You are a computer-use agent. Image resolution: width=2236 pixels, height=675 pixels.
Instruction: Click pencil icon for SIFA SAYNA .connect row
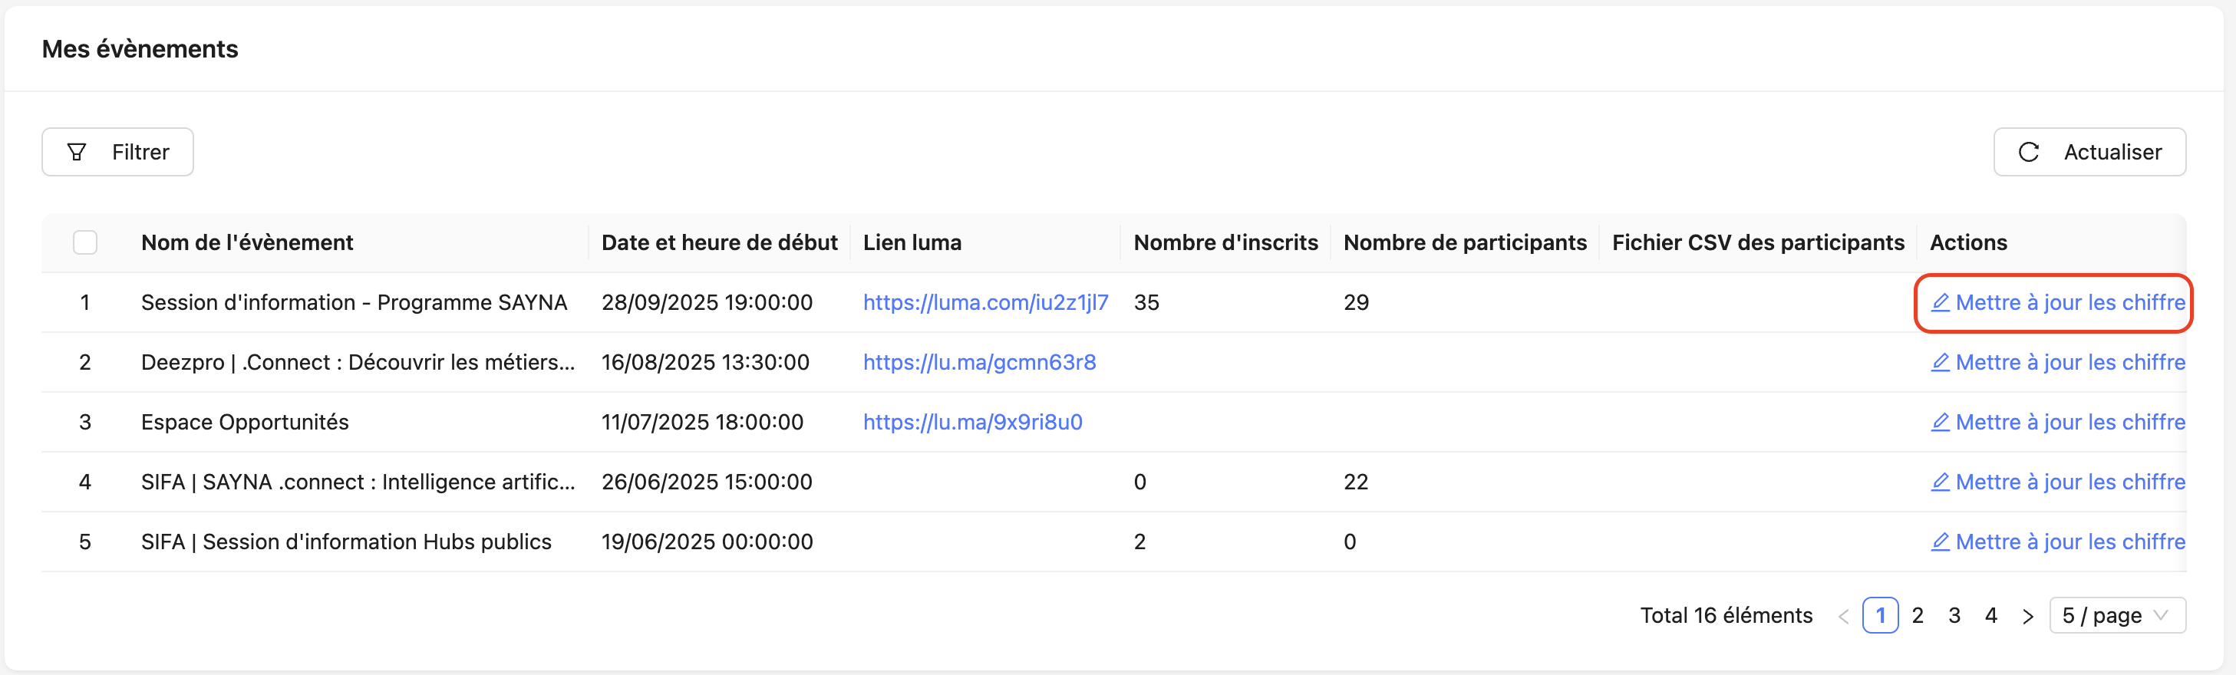(x=1940, y=482)
